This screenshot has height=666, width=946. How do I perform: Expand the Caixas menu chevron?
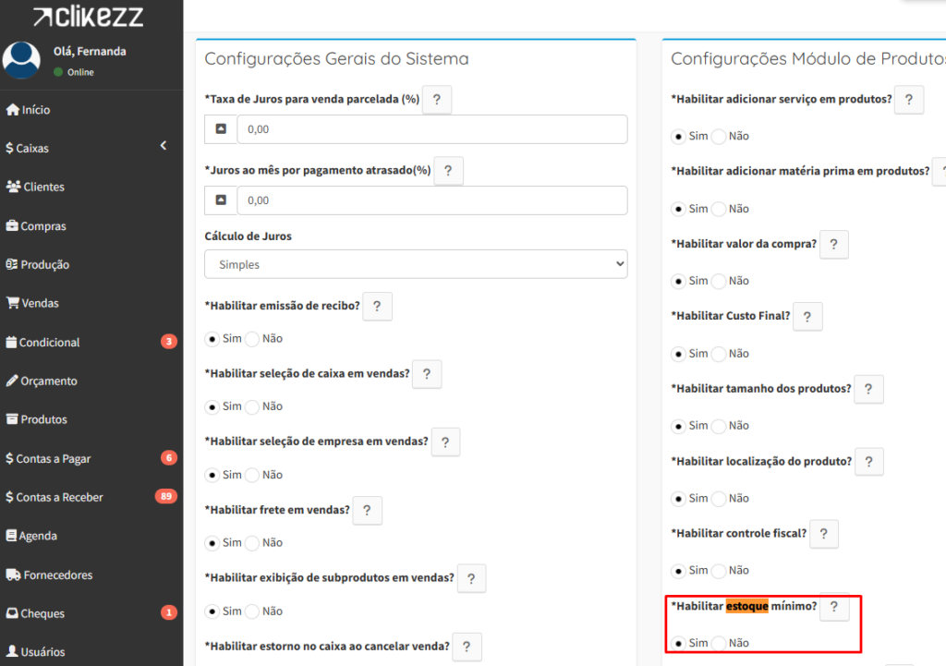(x=164, y=146)
